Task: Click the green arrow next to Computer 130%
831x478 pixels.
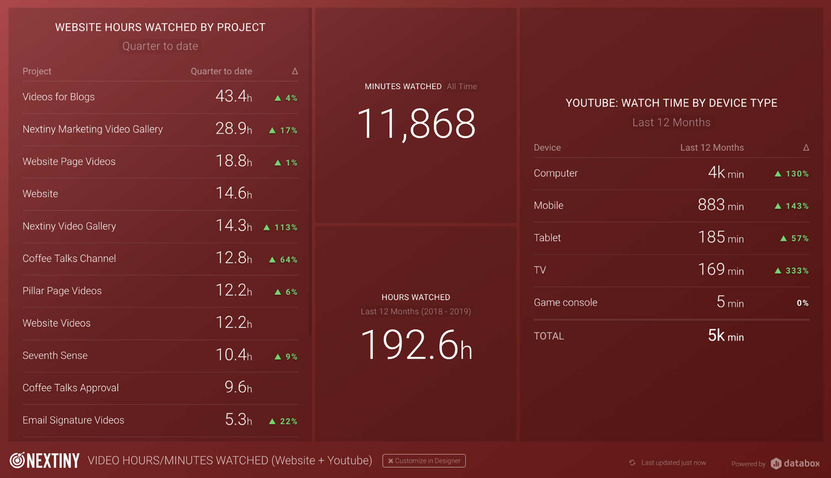Action: [778, 174]
